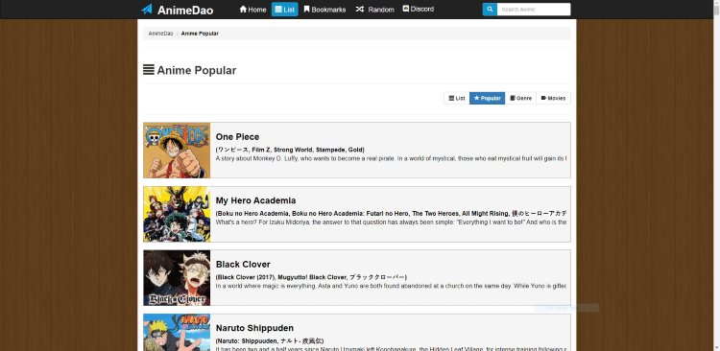Click the One Piece description about Monkey D. Luffy
Screen dimensions: 720x351
point(392,158)
